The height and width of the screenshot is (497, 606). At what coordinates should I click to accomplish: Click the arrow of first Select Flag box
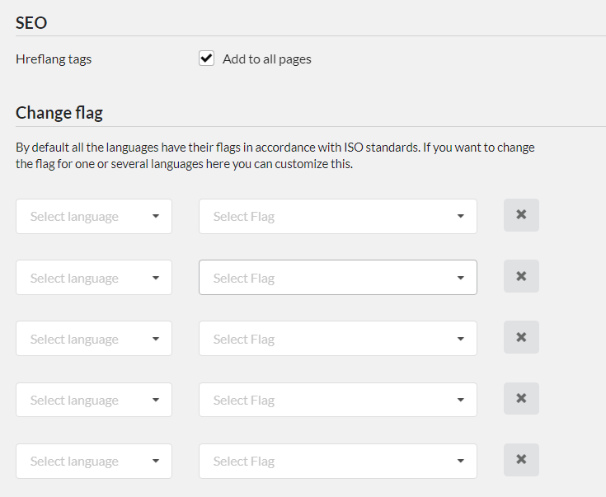[x=460, y=217]
